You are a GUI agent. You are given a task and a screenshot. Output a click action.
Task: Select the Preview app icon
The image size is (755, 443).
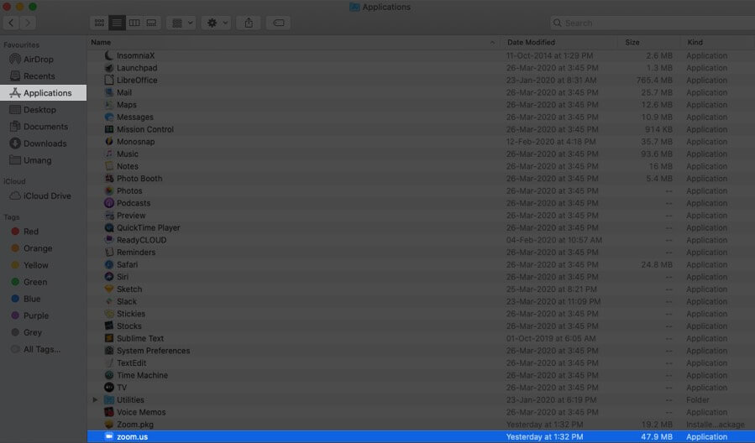pos(109,215)
